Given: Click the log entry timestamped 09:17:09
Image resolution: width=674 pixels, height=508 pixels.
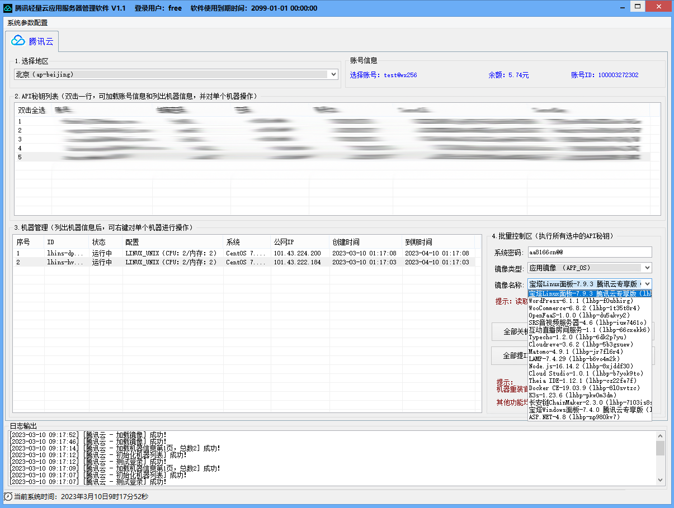Looking at the screenshot, I should [115, 468].
